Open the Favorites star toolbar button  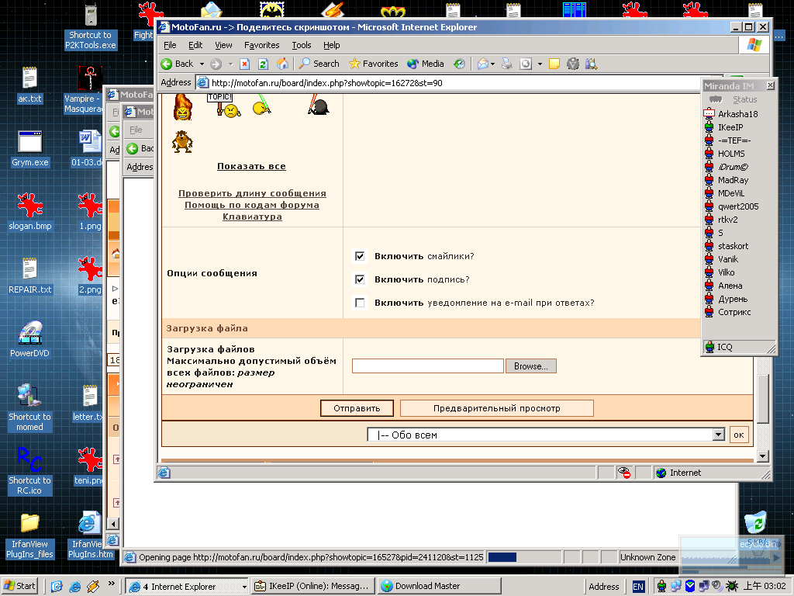pos(373,64)
